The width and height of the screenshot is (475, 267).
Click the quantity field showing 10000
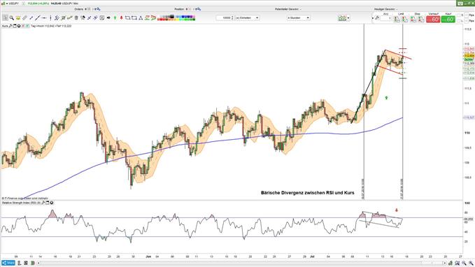coord(224,18)
